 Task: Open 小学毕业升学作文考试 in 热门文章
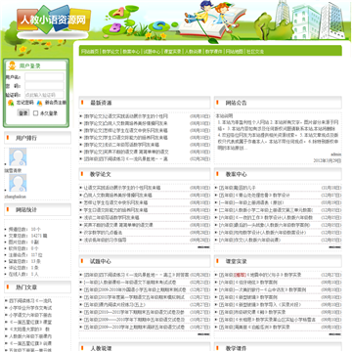click(x=30, y=308)
